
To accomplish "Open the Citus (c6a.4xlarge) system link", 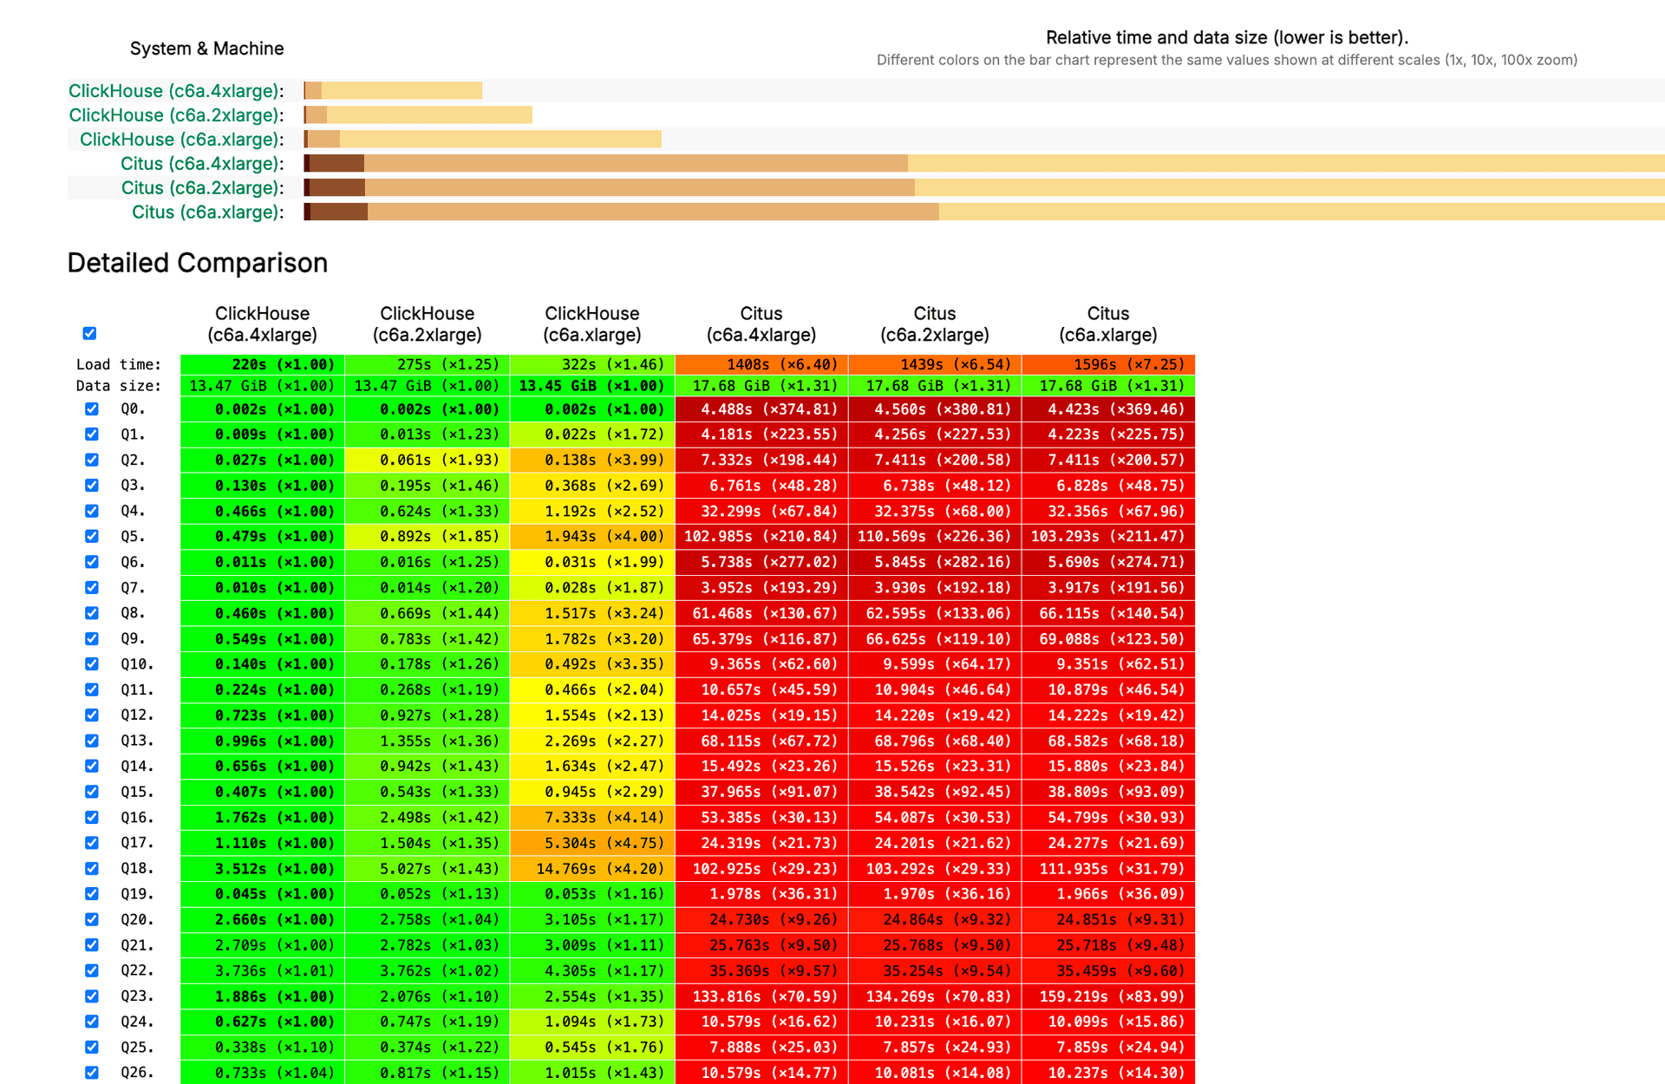I will point(199,163).
